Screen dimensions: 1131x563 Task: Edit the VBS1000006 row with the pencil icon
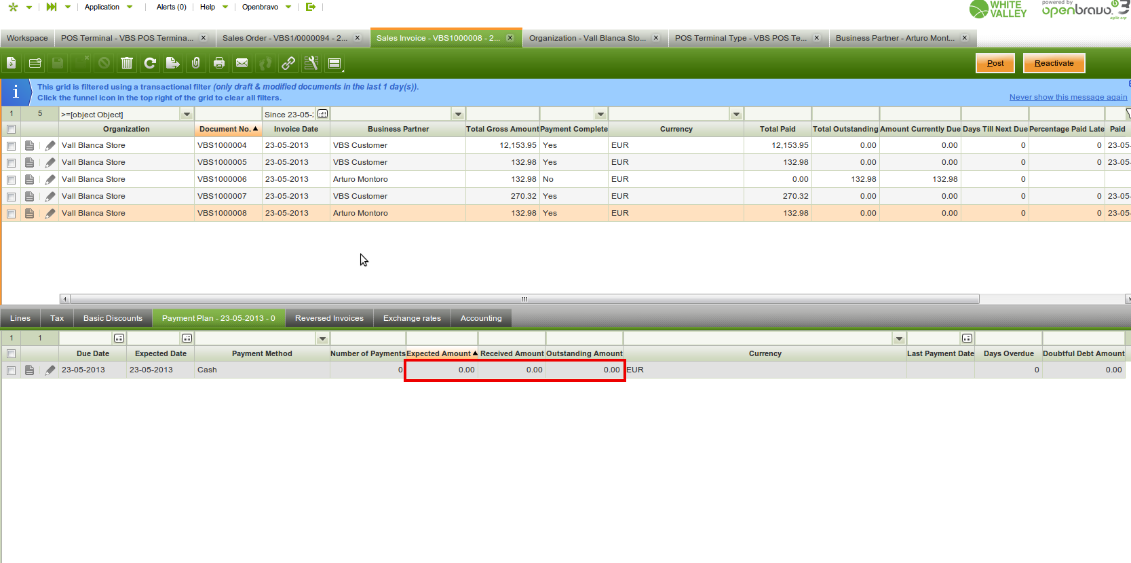(50, 180)
